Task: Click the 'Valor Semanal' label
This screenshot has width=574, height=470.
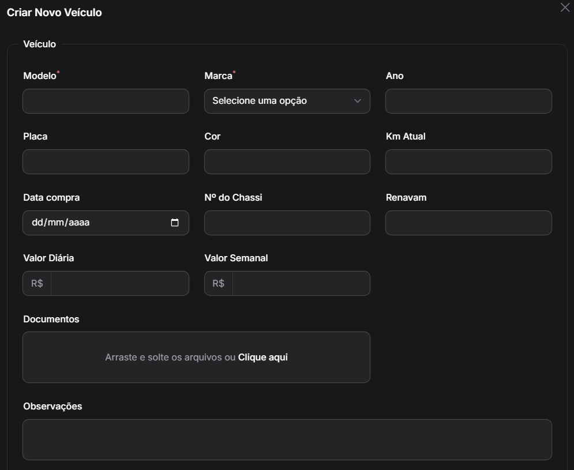Action: click(236, 258)
